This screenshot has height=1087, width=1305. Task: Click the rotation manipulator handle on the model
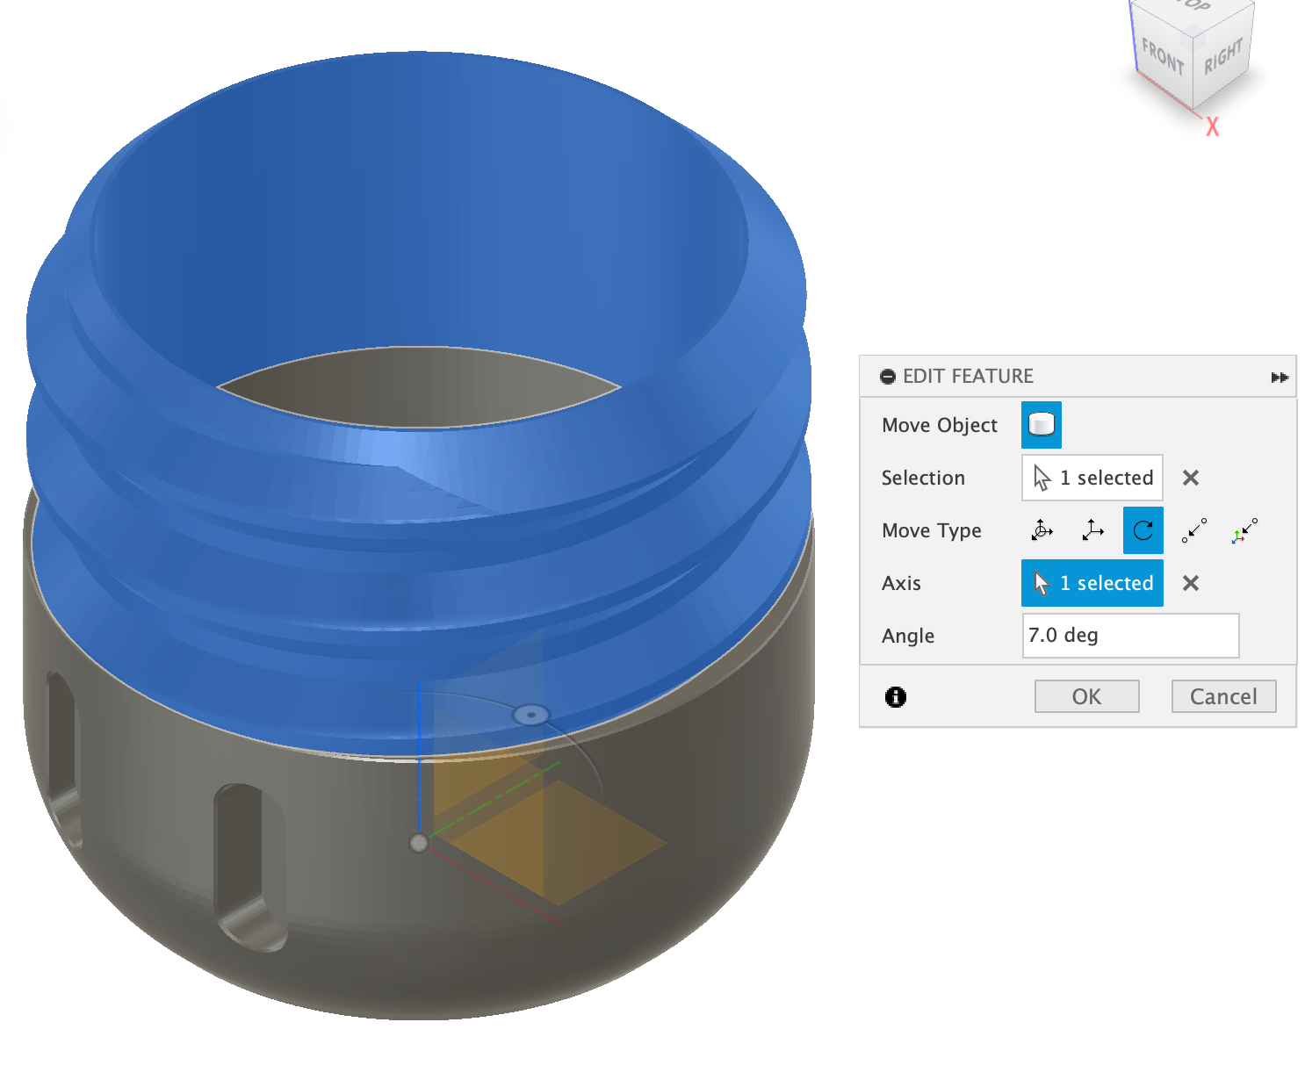tap(530, 715)
